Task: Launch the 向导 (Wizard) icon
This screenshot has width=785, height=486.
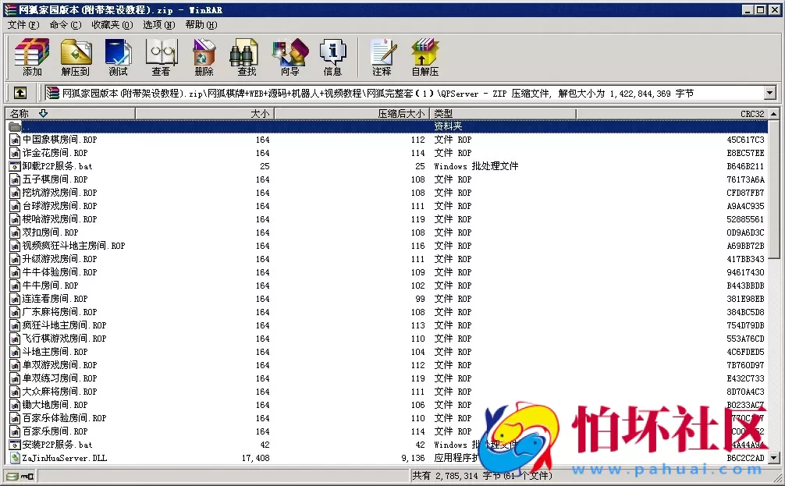Action: pos(289,56)
